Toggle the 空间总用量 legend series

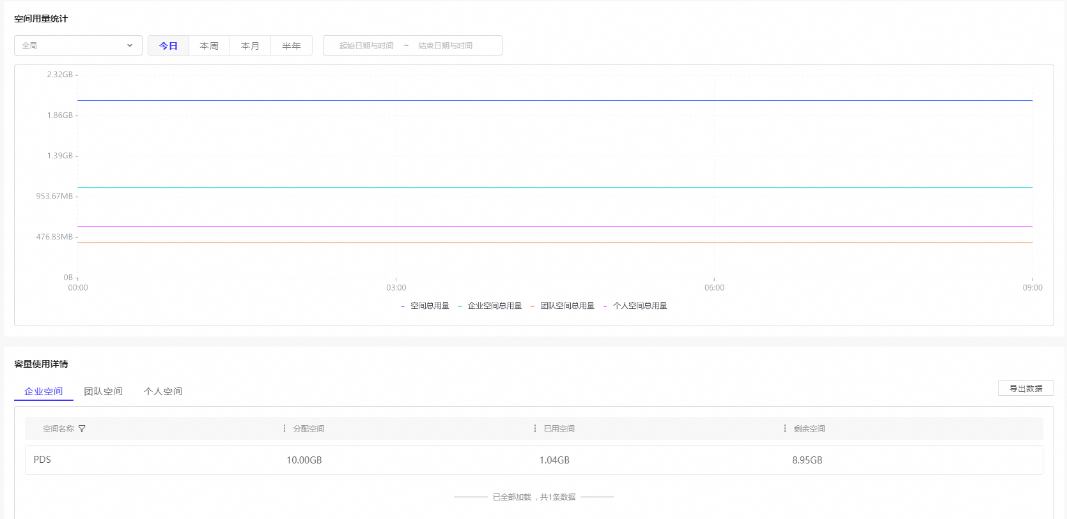pyautogui.click(x=425, y=306)
